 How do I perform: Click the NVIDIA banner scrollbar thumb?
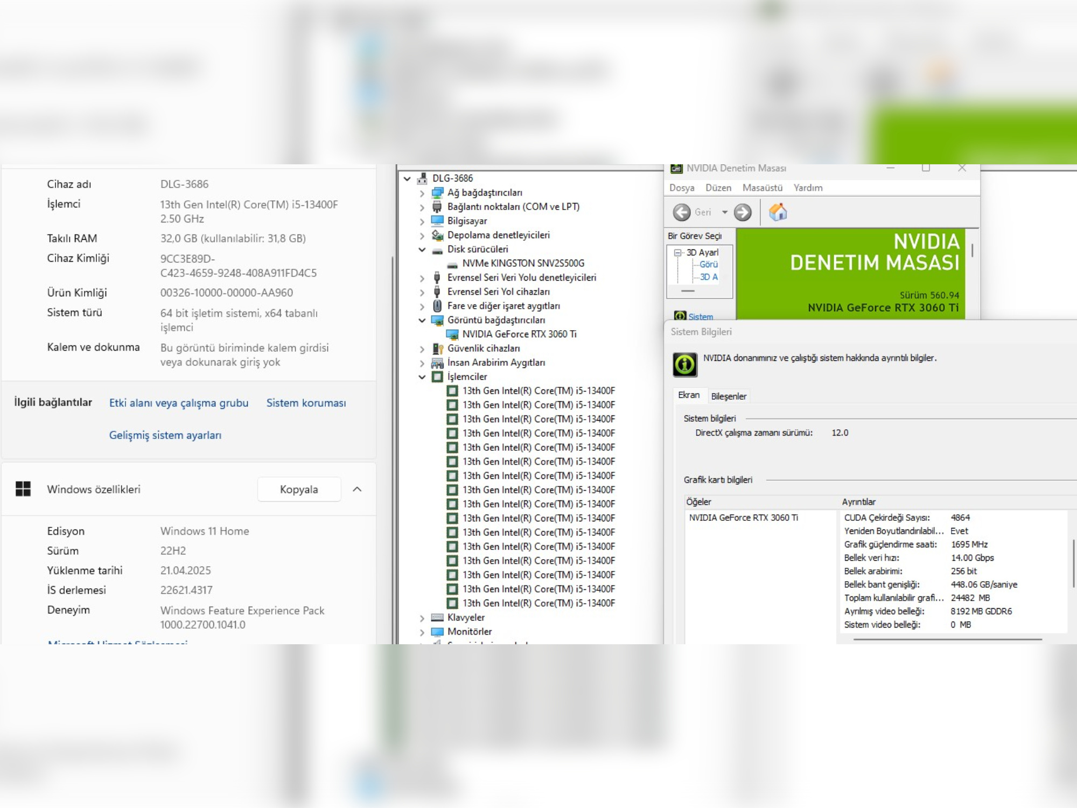[x=973, y=250]
